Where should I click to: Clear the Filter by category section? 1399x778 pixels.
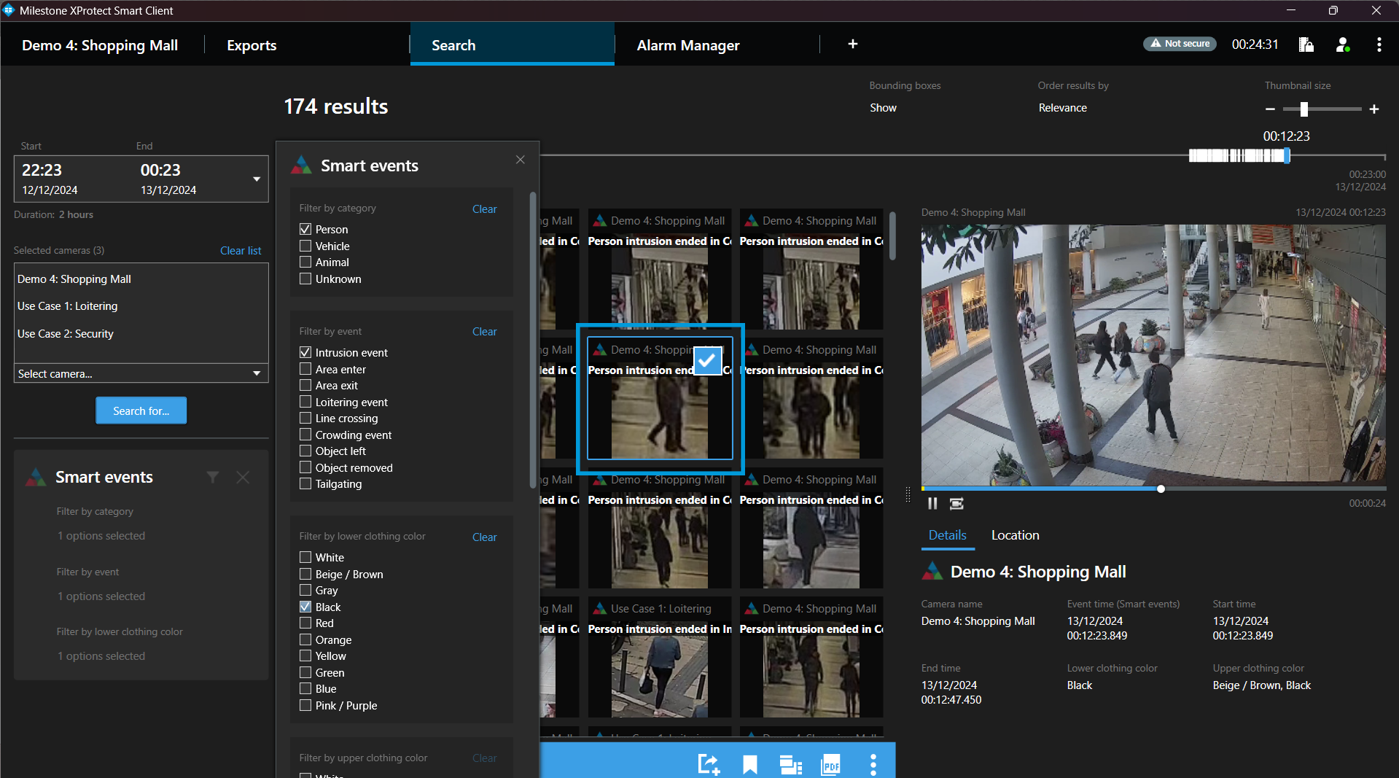point(484,209)
